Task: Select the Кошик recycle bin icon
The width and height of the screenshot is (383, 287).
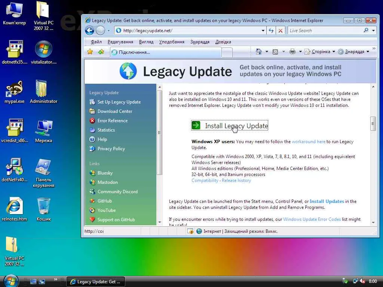Action: click(x=44, y=209)
